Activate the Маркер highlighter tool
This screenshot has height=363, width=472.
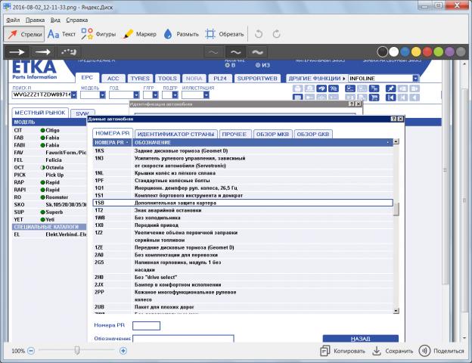pyautogui.click(x=140, y=34)
